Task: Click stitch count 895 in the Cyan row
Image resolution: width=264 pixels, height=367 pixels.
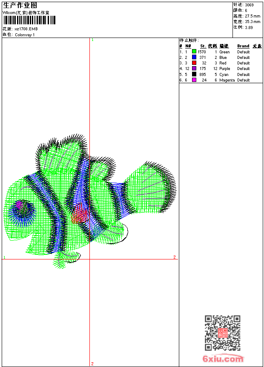Action: 203,75
